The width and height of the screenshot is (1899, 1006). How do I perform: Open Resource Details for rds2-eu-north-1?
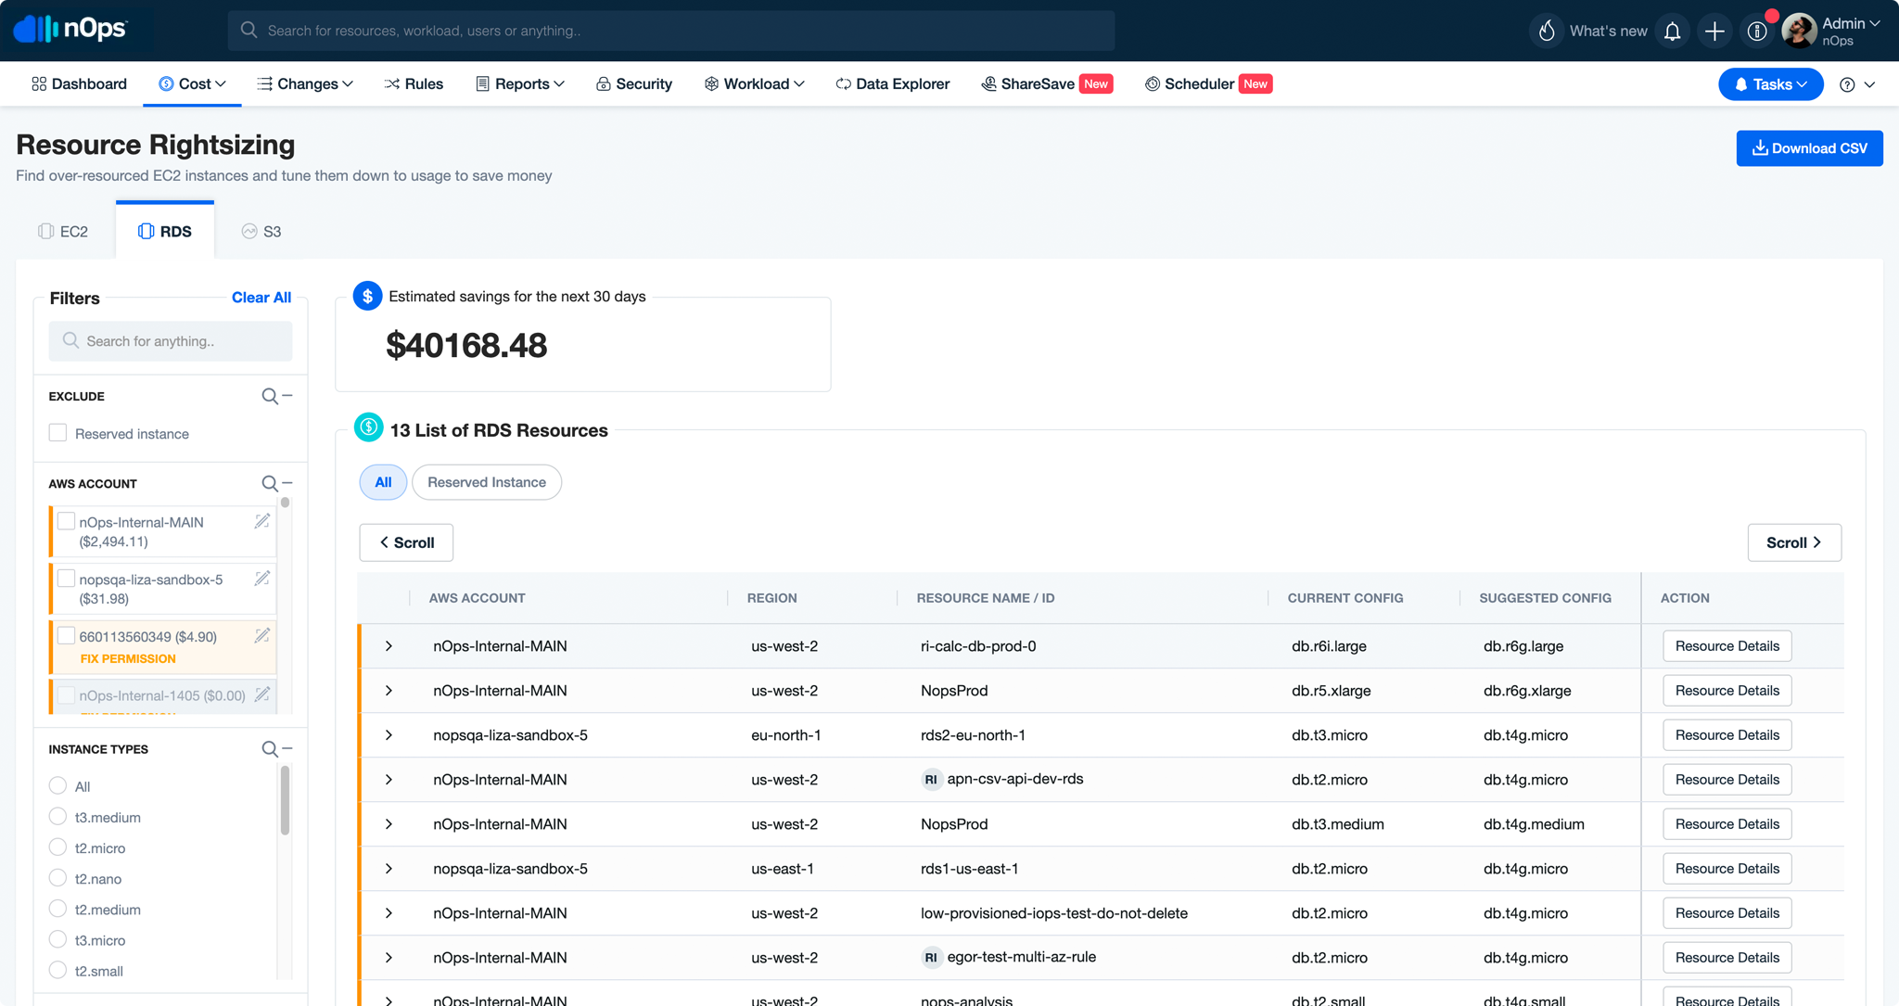[1725, 734]
